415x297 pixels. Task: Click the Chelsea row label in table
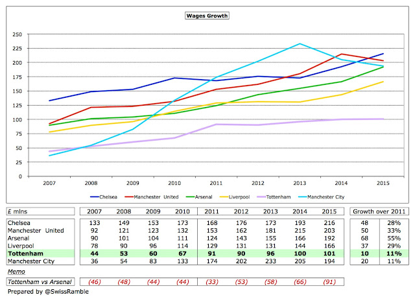tap(19, 223)
